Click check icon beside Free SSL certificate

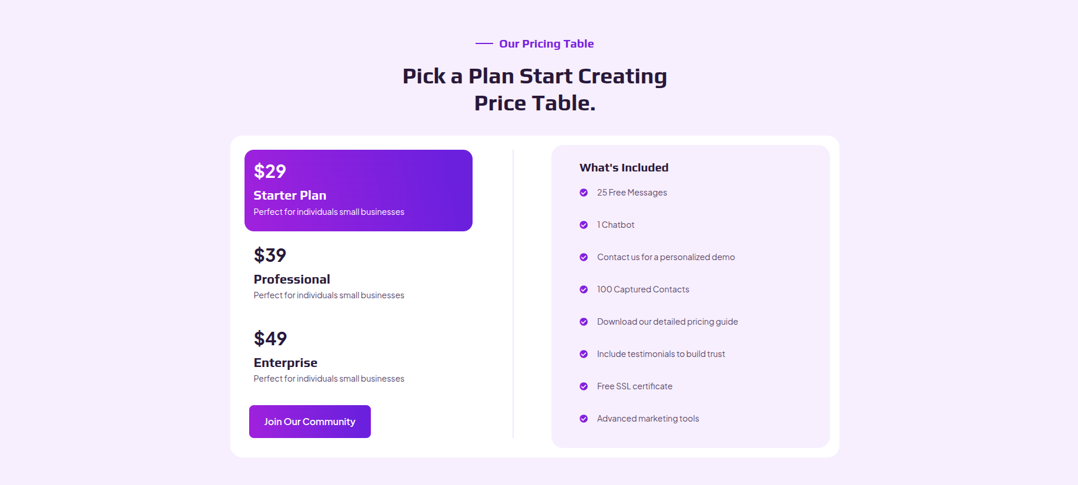click(x=584, y=386)
